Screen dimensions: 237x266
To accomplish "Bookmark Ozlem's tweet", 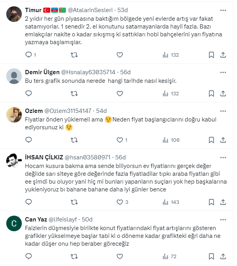I will pos(211,140).
